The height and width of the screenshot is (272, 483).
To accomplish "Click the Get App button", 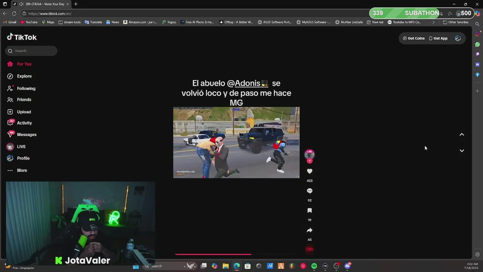I will [x=438, y=38].
